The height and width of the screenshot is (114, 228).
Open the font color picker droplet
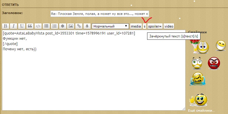coord(87,26)
